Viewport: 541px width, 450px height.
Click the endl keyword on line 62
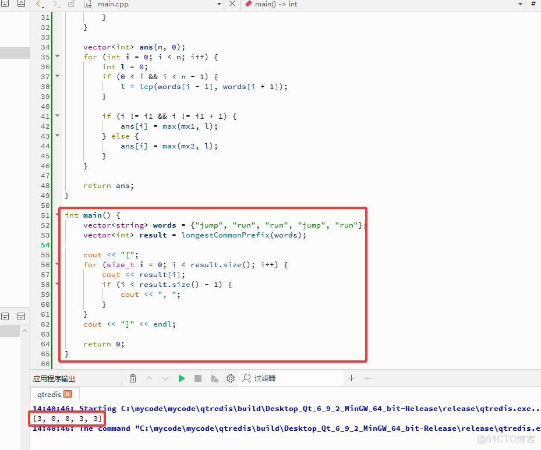click(x=162, y=324)
